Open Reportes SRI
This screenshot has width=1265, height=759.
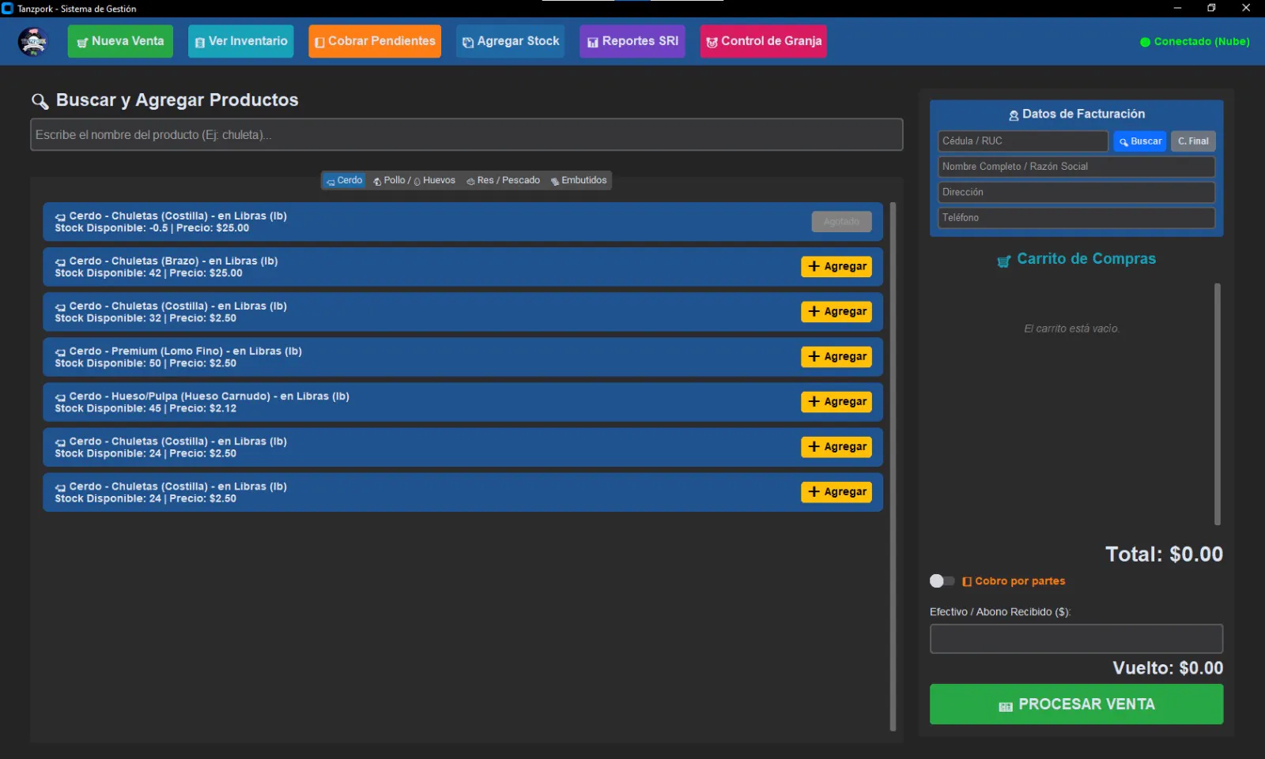click(632, 41)
